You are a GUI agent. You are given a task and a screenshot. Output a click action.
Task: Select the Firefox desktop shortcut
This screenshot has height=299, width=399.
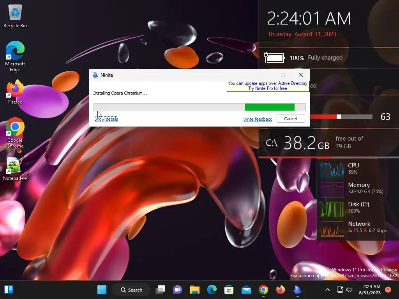pos(15,92)
